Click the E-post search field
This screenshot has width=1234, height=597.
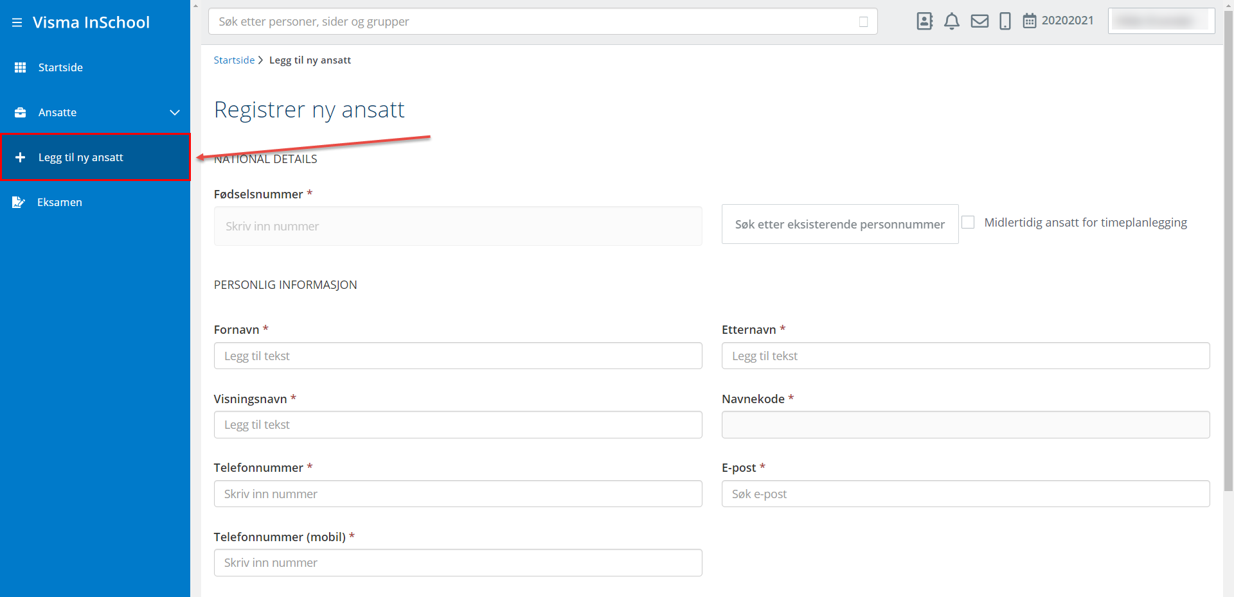[x=965, y=494]
